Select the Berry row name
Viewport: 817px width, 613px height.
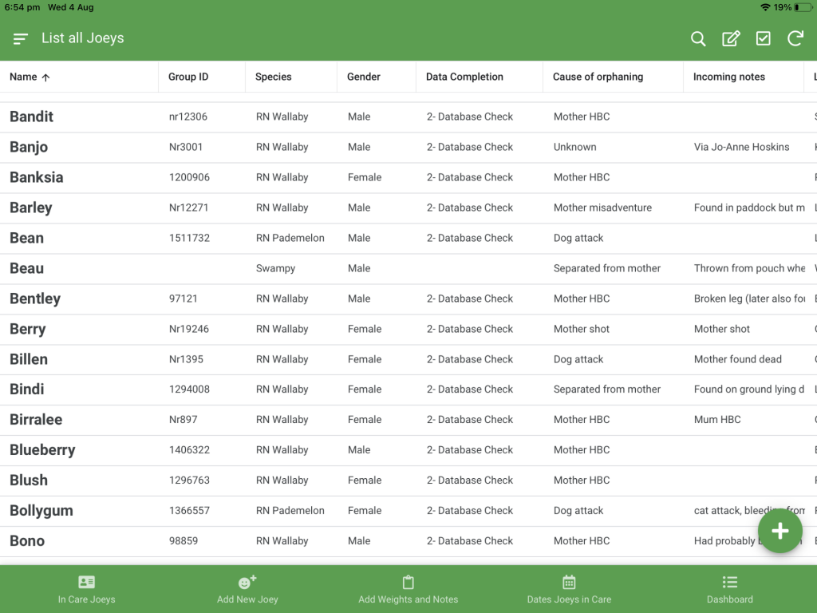(x=28, y=329)
